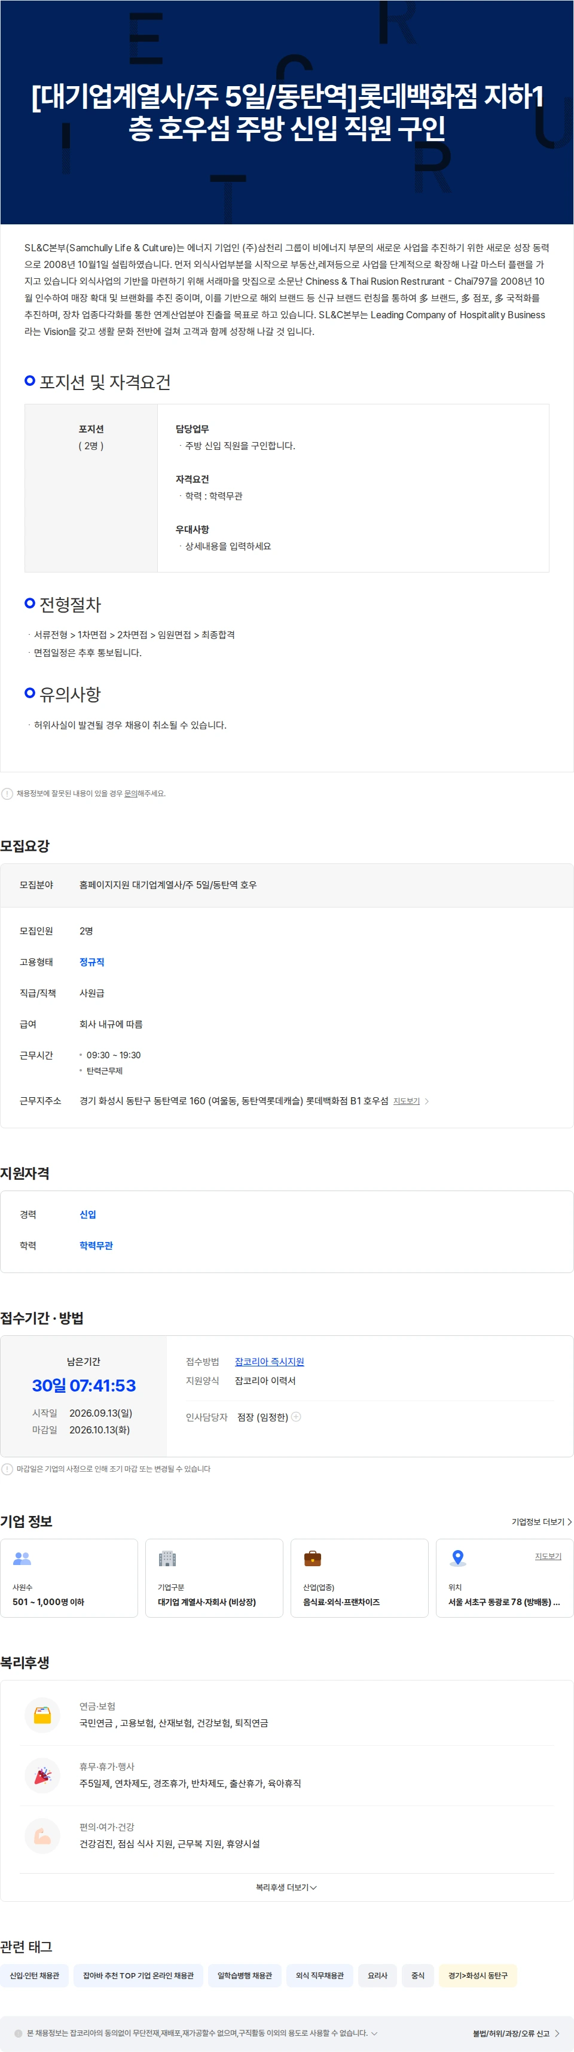Click the 회사 내규에 따름 salary text
This screenshot has width=574, height=2052.
click(111, 1024)
